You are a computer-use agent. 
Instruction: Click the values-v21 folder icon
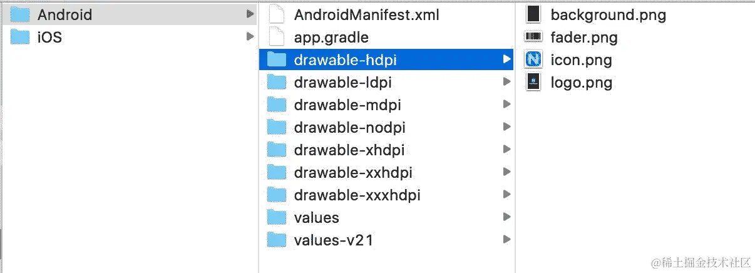click(x=276, y=240)
